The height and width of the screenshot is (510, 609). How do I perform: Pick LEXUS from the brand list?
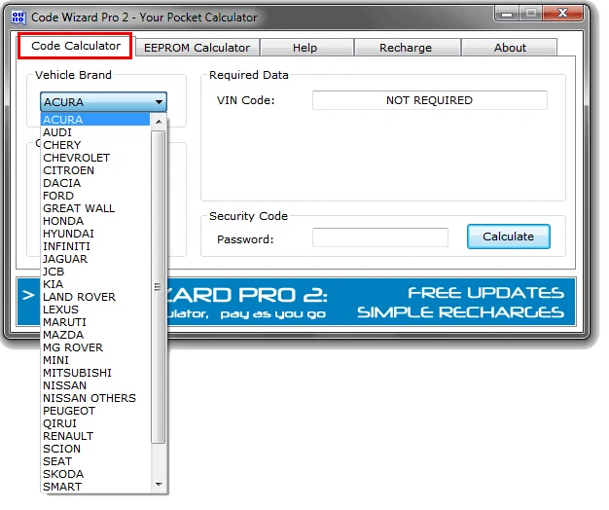pos(95,310)
